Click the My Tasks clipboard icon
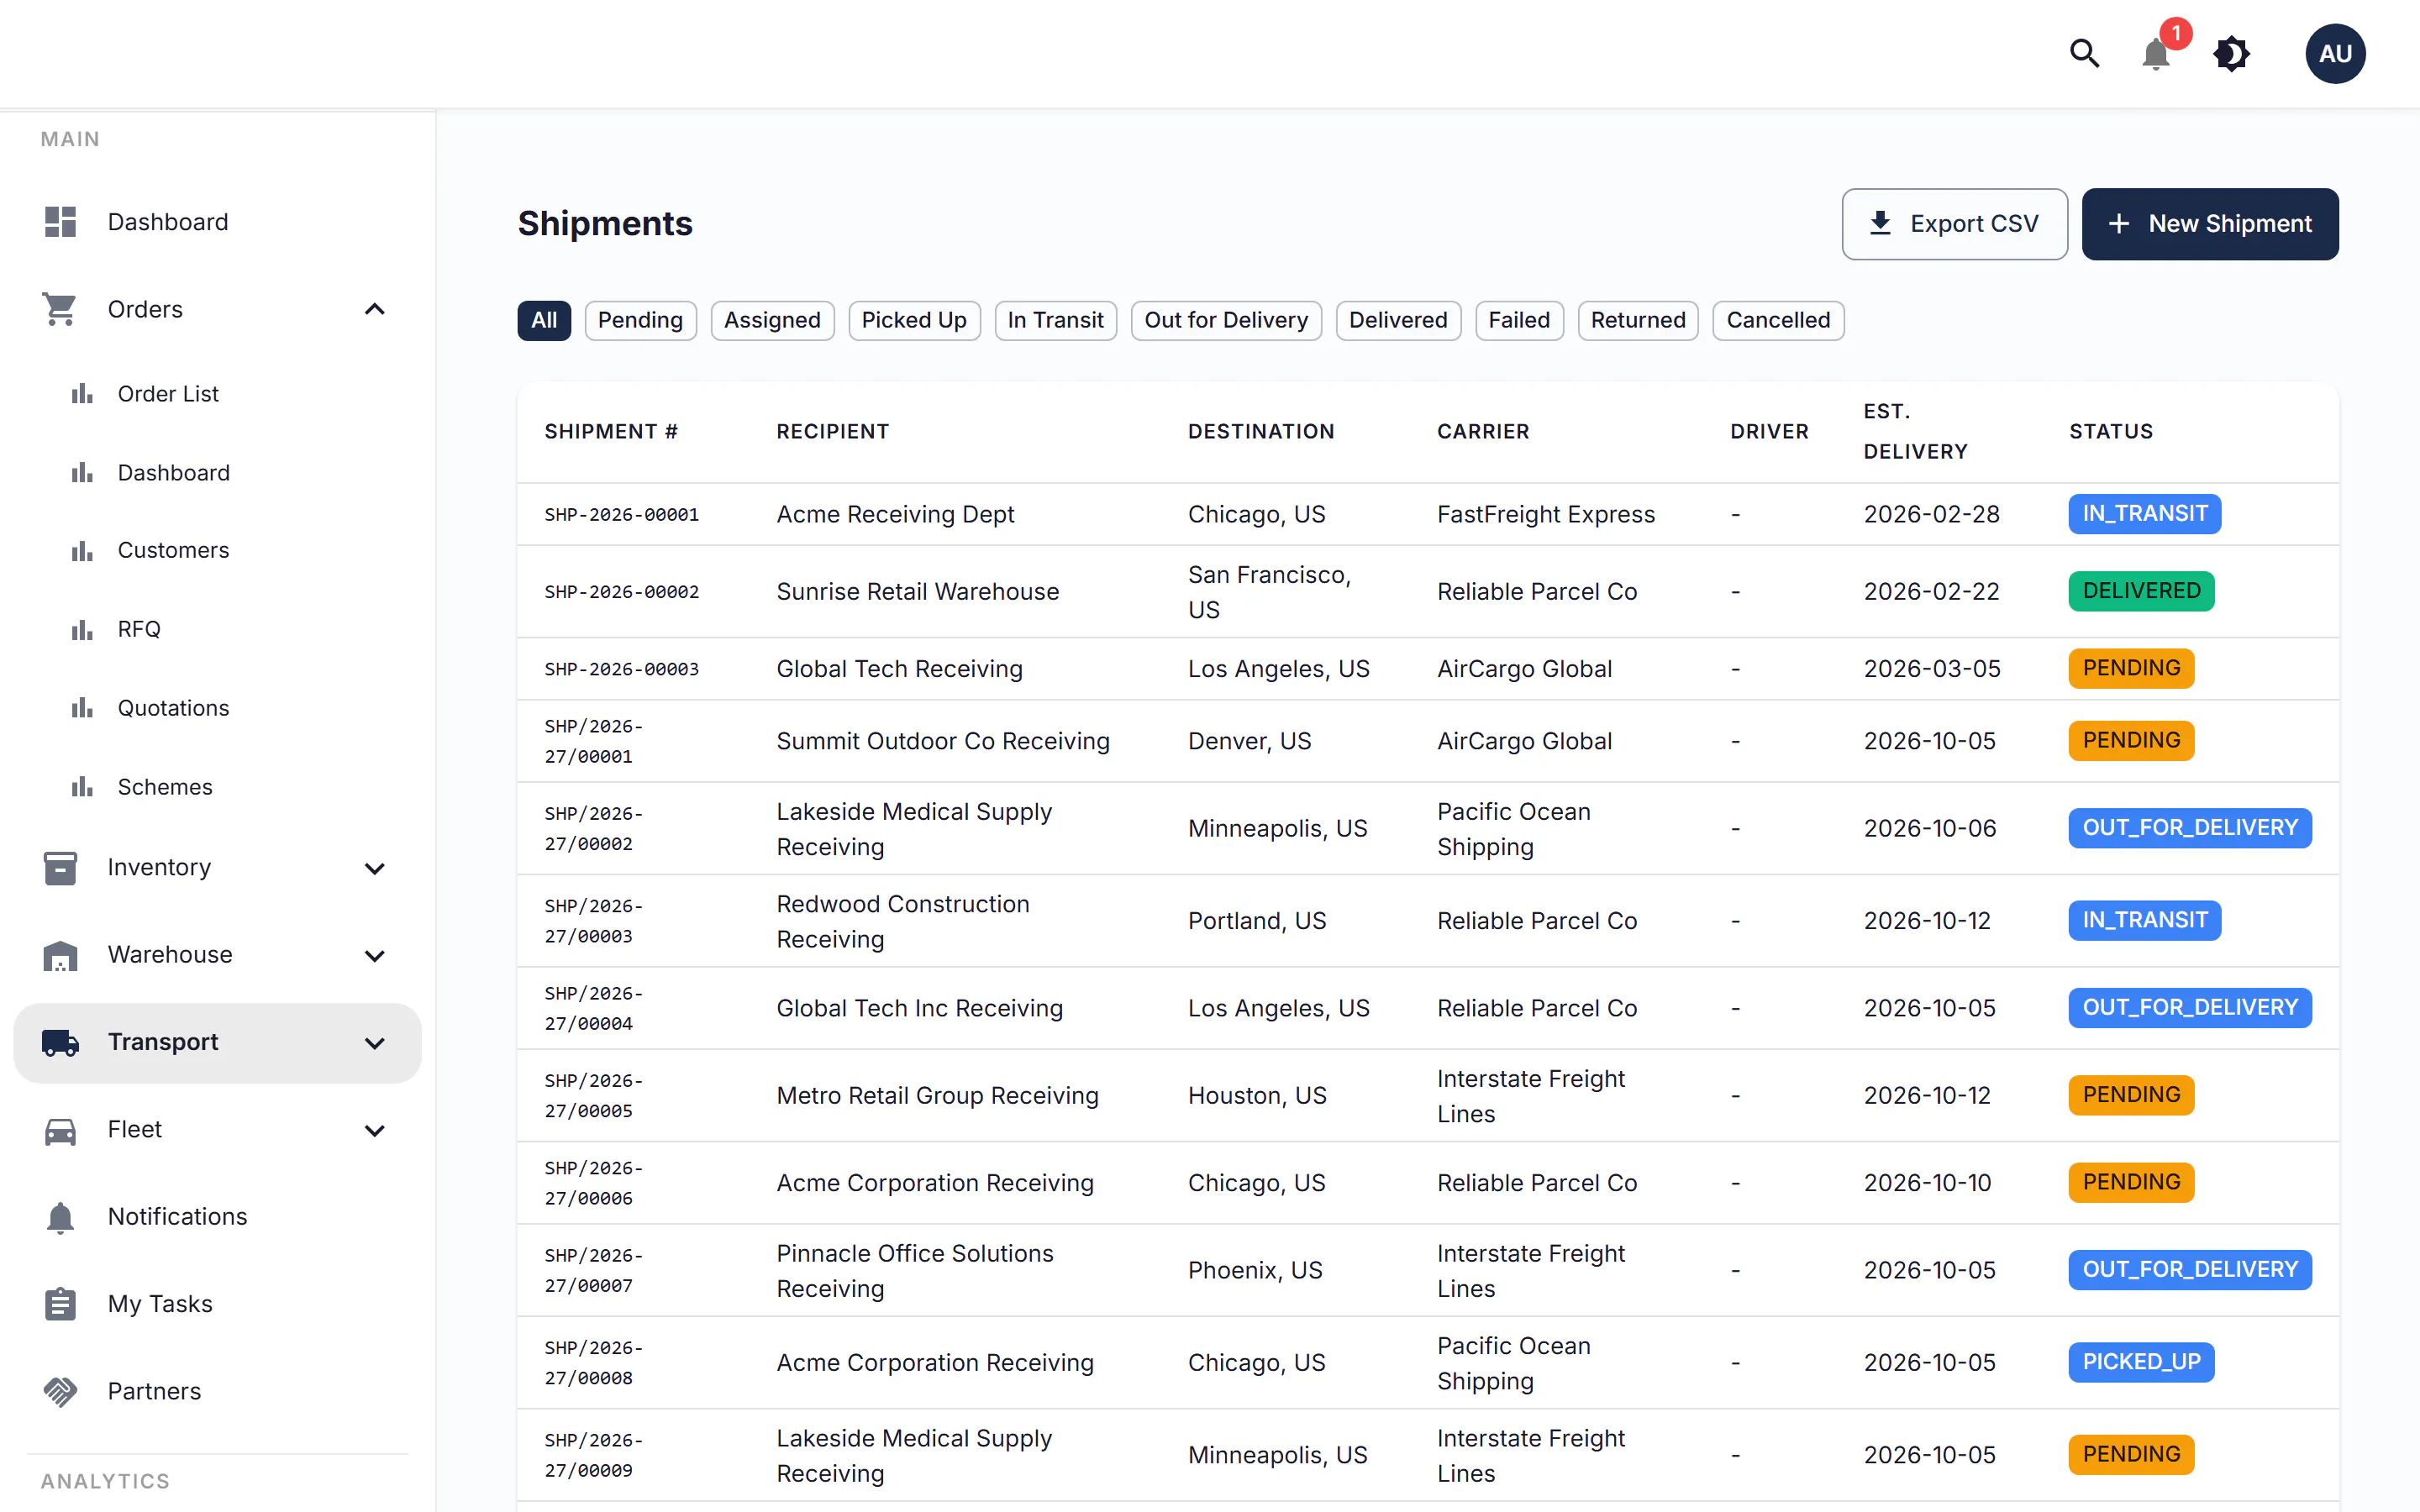 (x=60, y=1304)
